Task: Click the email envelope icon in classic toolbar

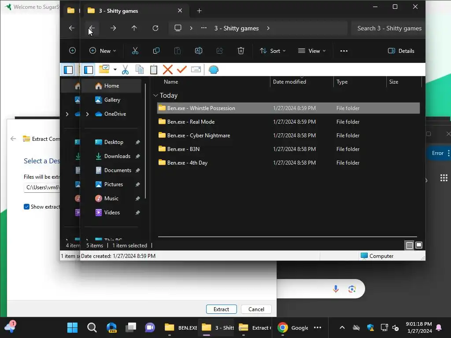Action: 196,70
